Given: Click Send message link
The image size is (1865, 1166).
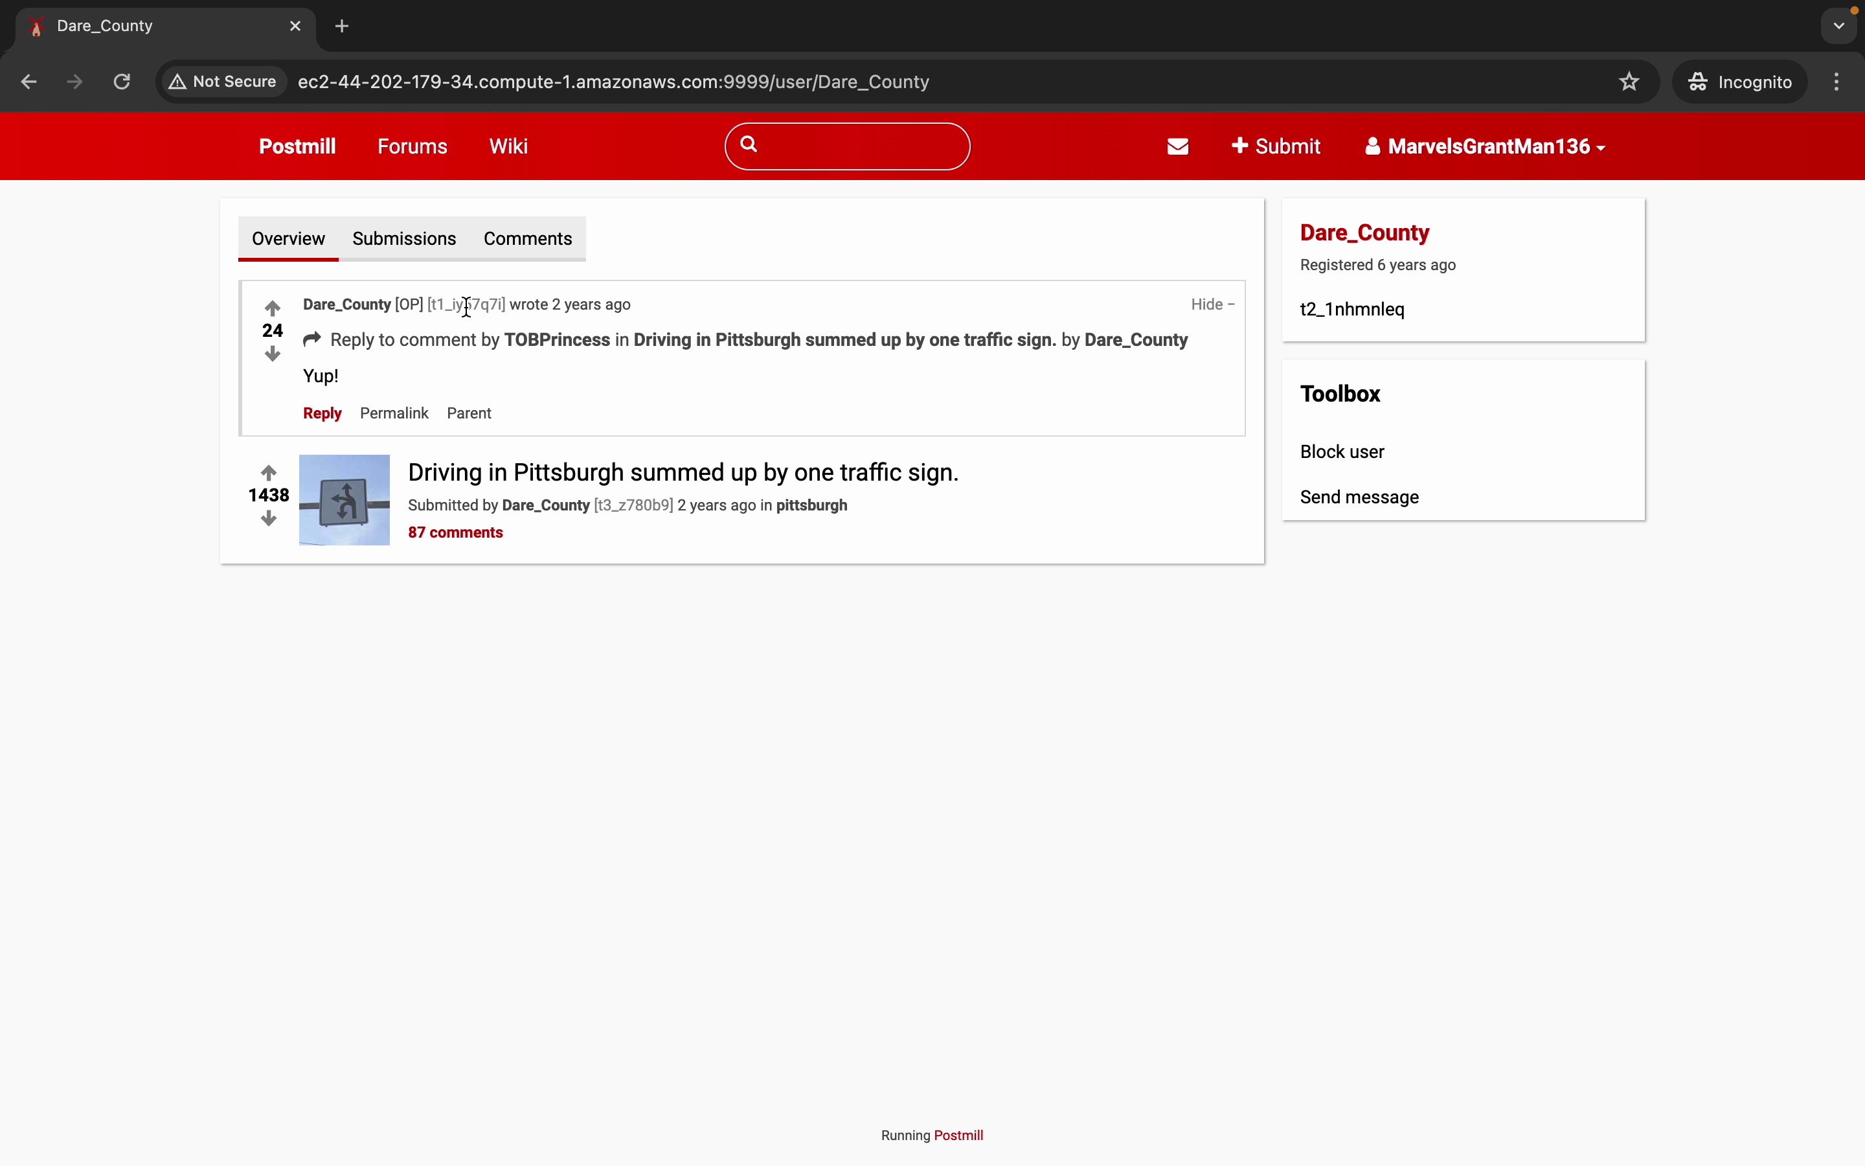Looking at the screenshot, I should coord(1359,497).
